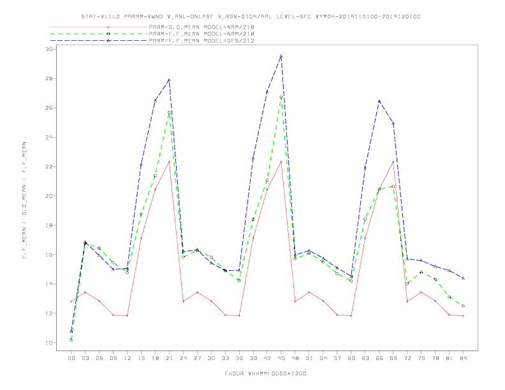Click the x-axis tick label 84

tap(464, 358)
